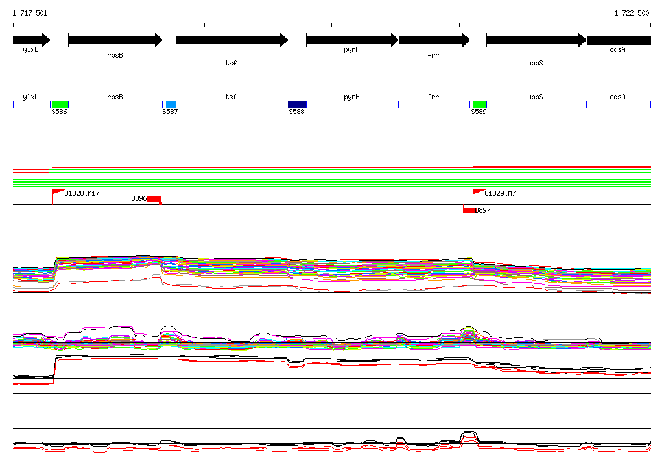The width and height of the screenshot is (664, 463).
Task: Click the dark blue S588 segment box
Action: click(x=297, y=104)
